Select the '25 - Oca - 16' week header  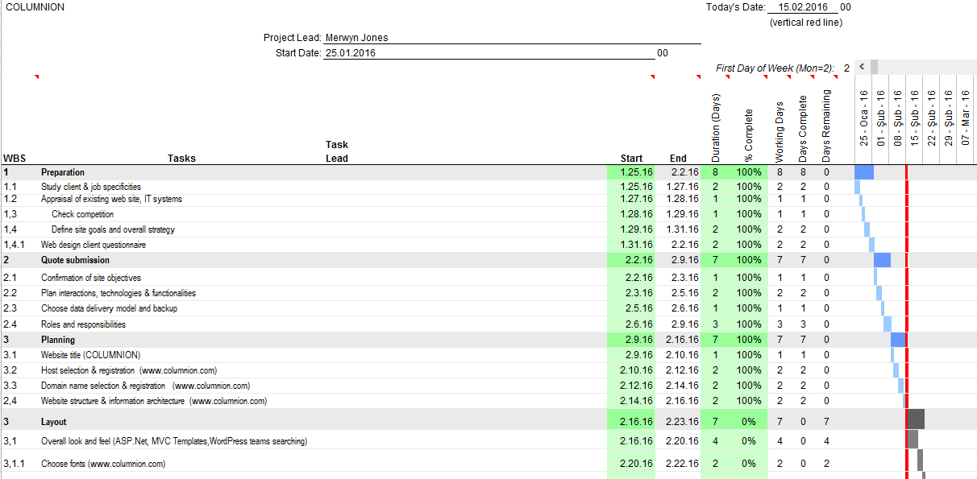(x=863, y=118)
